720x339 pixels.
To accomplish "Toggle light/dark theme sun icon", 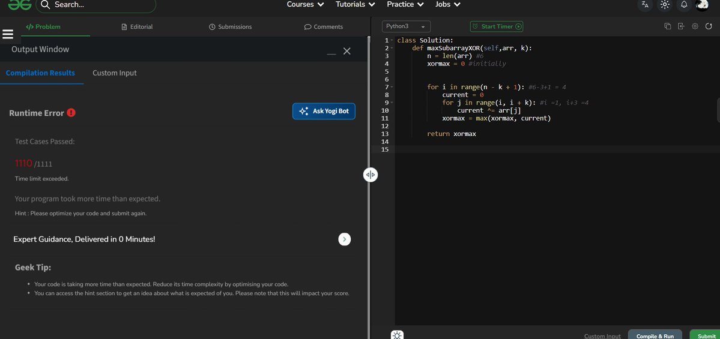I will click(x=664, y=5).
